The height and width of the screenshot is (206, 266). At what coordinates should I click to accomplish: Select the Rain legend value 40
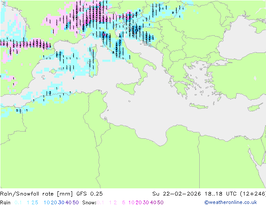point(68,203)
